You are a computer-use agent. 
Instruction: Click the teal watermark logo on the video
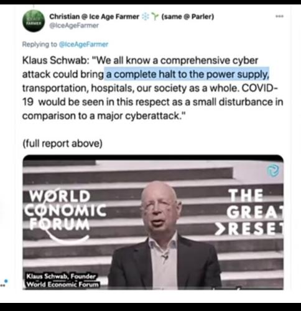tap(272, 170)
